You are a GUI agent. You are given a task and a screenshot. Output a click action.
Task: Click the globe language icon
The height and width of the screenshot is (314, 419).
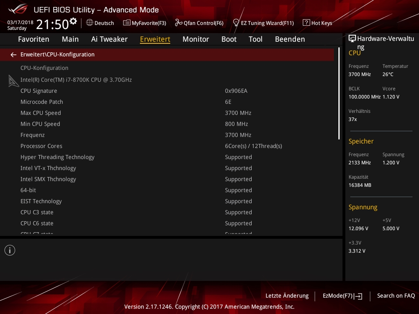click(x=90, y=23)
